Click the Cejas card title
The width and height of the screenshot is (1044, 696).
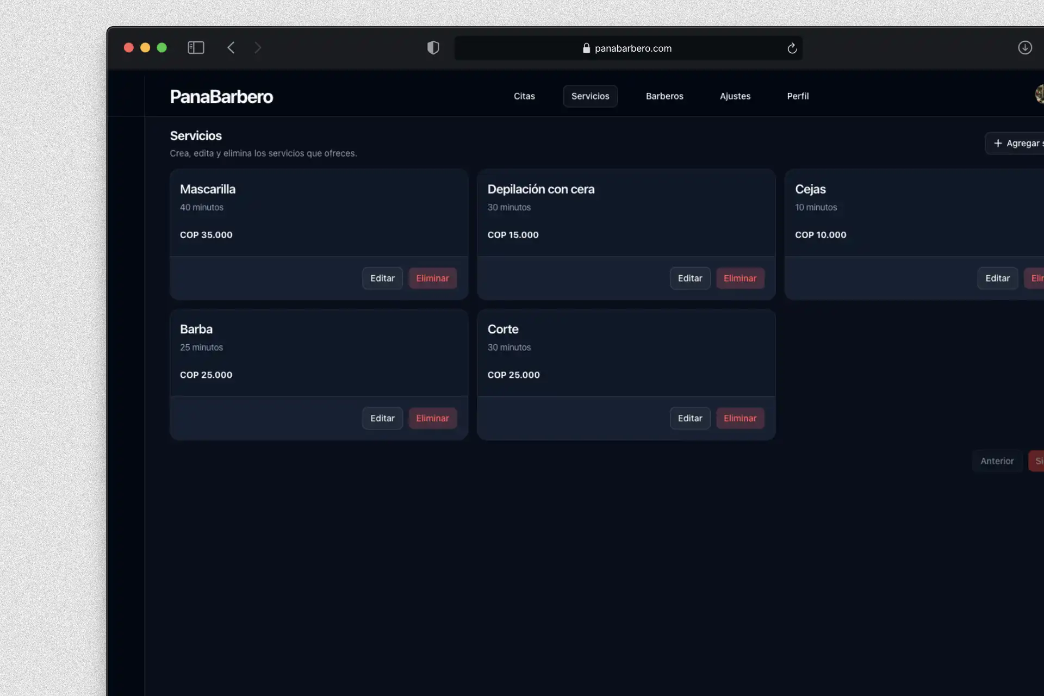pos(810,189)
